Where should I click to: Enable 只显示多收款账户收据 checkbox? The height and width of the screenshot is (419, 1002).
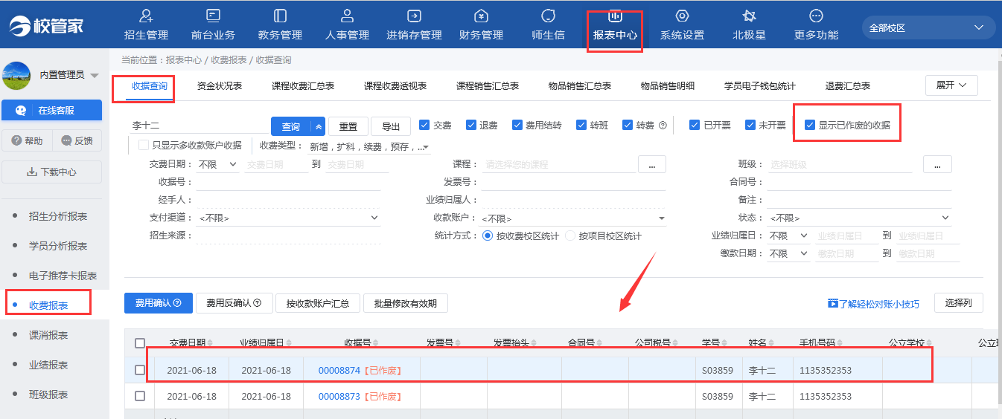click(x=144, y=145)
